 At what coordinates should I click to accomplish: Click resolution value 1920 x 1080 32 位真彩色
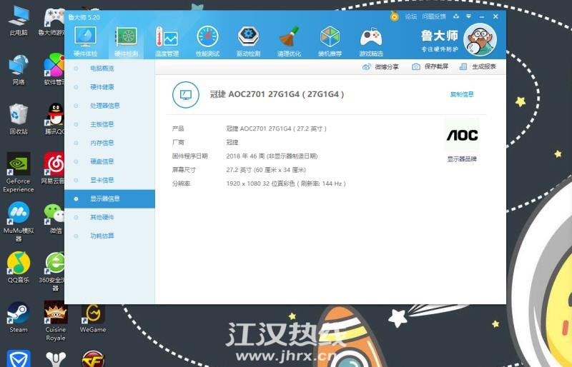(x=260, y=183)
